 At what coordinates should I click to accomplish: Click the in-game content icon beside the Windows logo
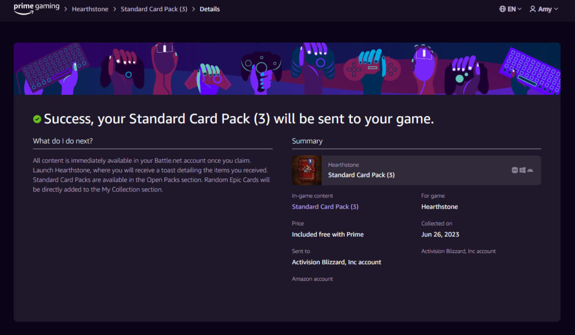click(514, 170)
